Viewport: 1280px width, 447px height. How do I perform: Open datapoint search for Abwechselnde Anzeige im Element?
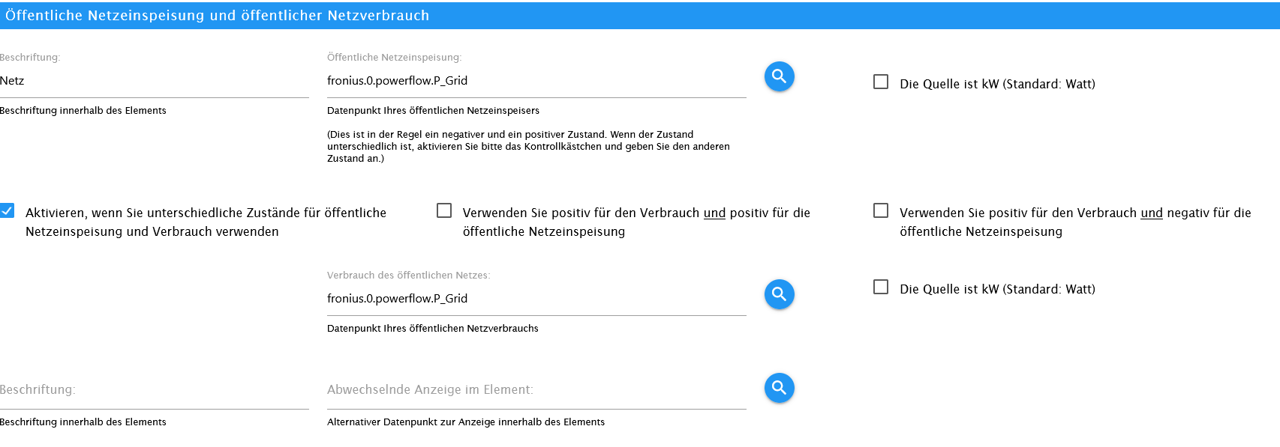click(x=779, y=388)
